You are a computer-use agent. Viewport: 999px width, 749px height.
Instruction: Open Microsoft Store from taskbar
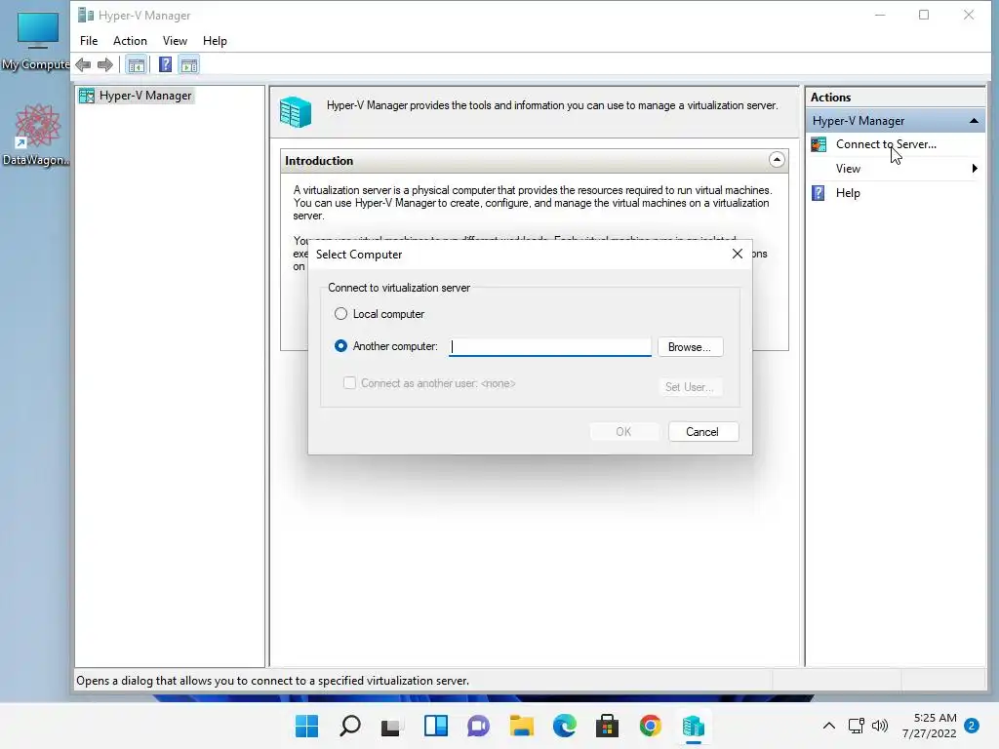pyautogui.click(x=607, y=726)
